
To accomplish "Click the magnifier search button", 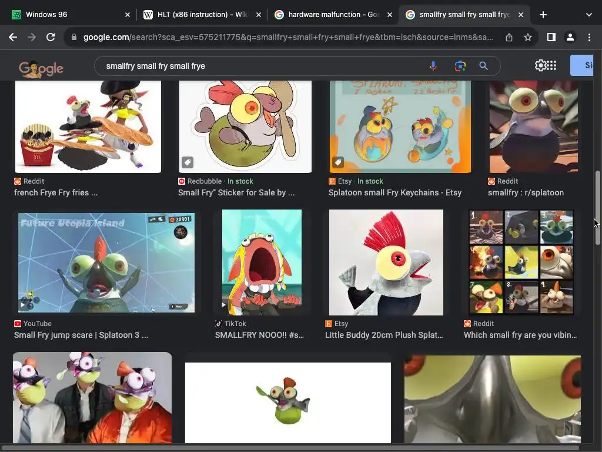I will coord(483,66).
